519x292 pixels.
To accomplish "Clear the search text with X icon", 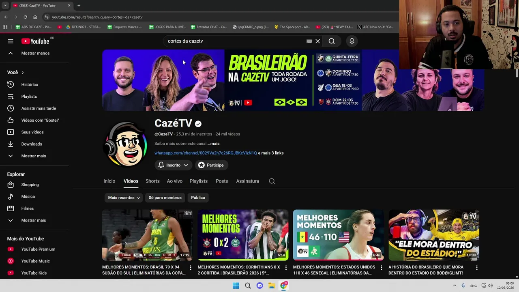I will (x=317, y=41).
